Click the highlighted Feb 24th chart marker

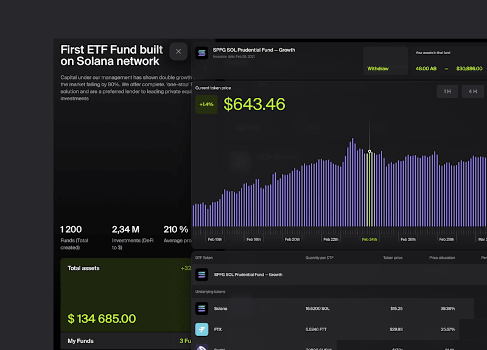(x=370, y=151)
